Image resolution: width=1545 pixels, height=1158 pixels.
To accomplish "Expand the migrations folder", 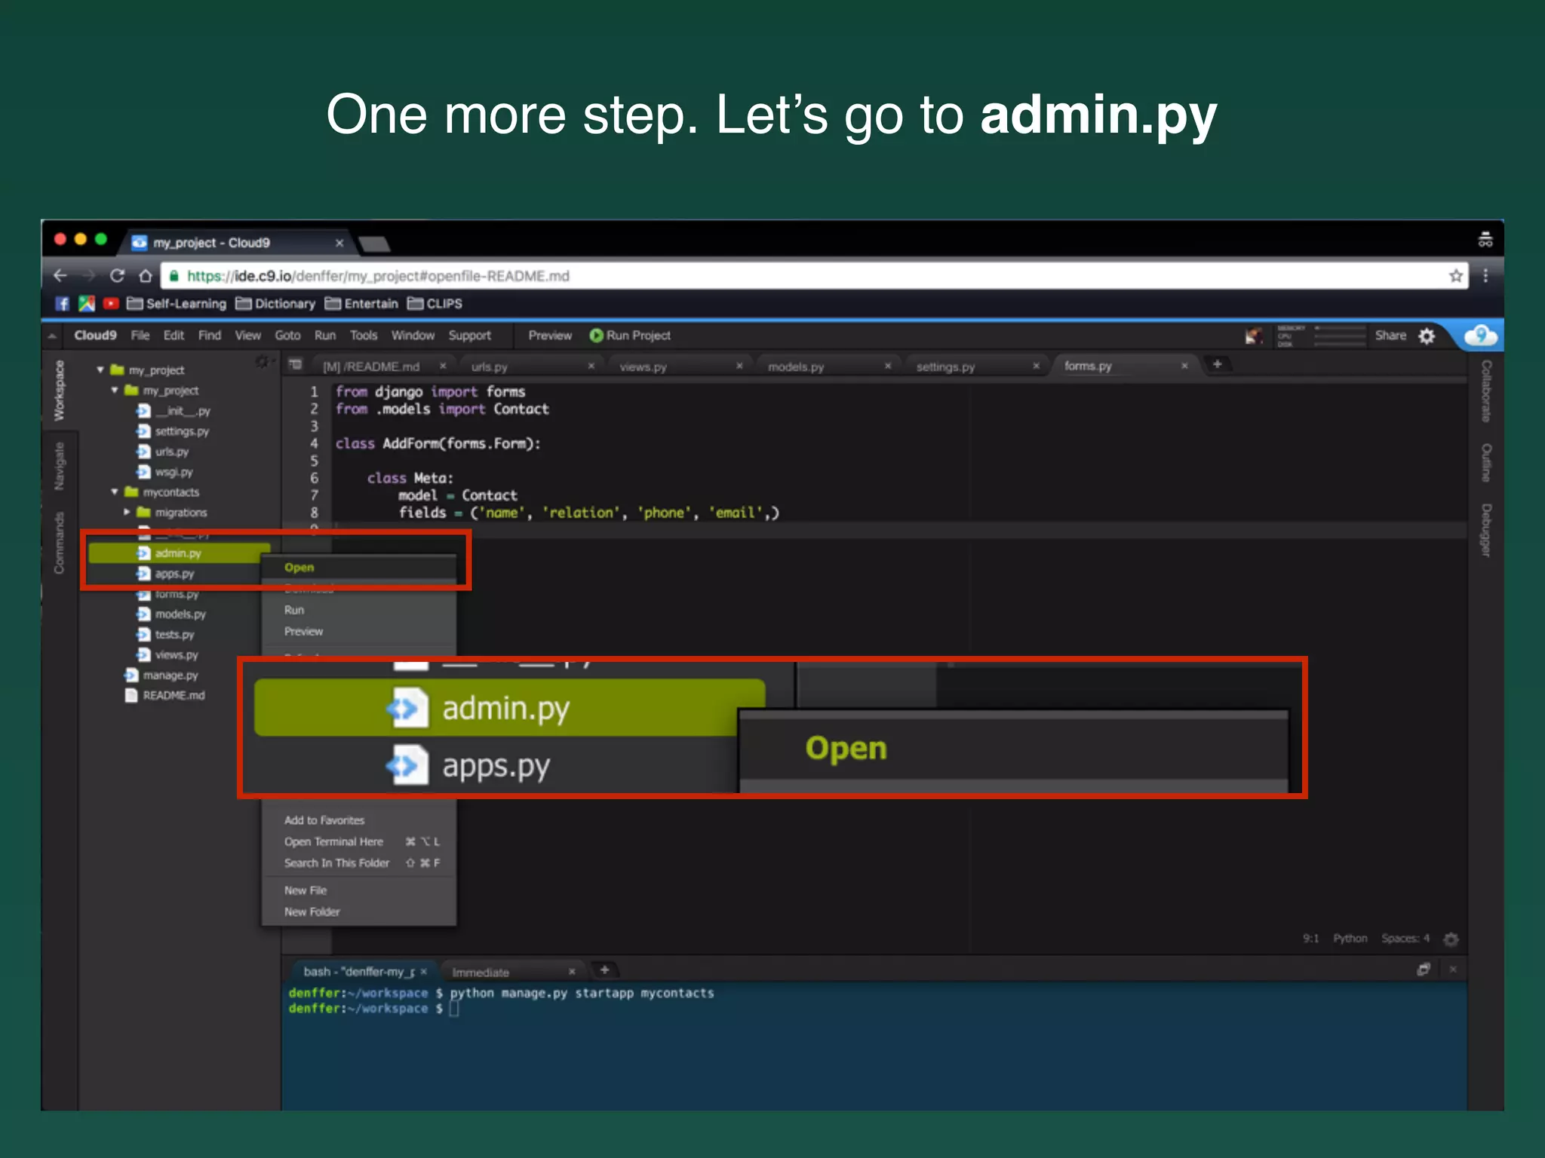I will click(x=127, y=513).
